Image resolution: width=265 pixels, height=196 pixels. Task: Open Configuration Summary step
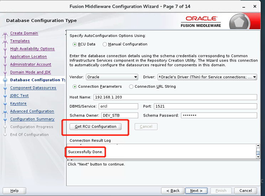point(32,119)
